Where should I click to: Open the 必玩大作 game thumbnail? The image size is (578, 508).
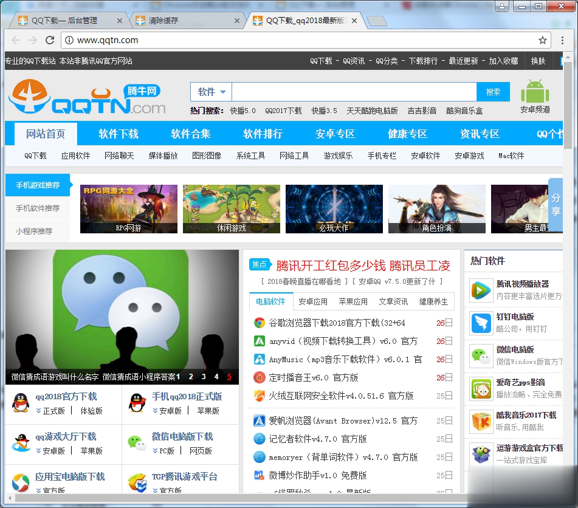[x=334, y=209]
